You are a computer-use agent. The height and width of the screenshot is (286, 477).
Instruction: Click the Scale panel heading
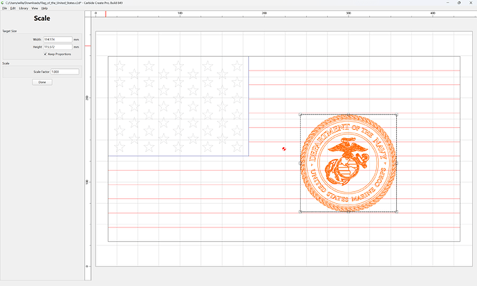42,18
